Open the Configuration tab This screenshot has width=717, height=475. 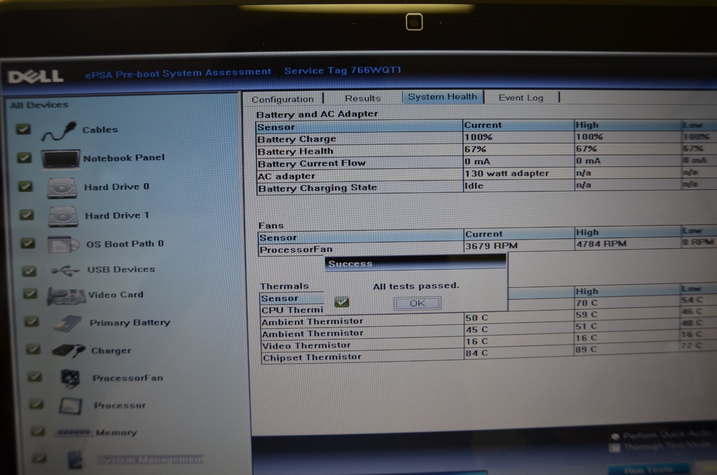pyautogui.click(x=282, y=99)
